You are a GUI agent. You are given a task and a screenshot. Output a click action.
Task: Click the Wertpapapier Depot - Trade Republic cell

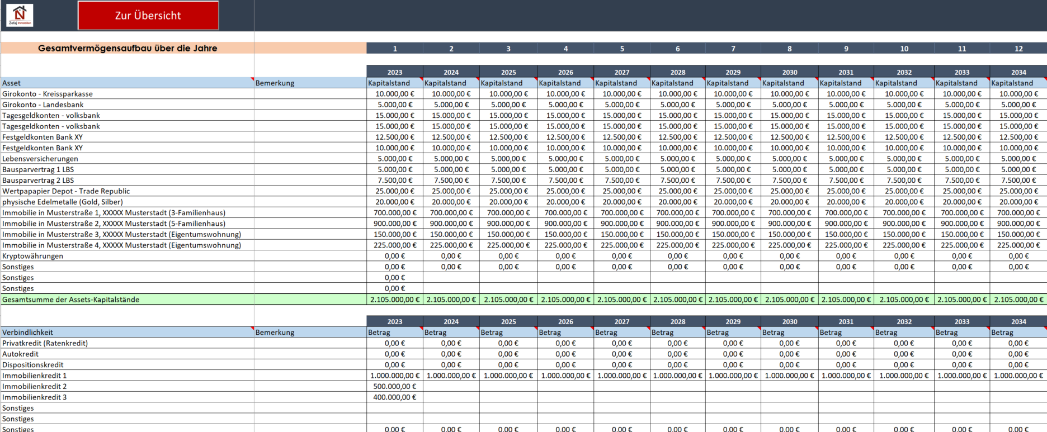pos(66,191)
